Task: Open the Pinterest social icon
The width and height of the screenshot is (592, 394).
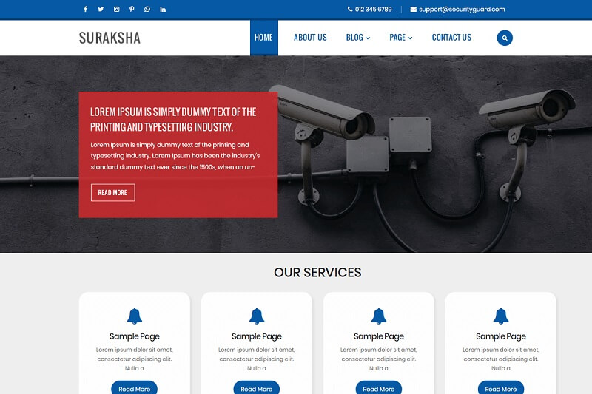Action: pyautogui.click(x=132, y=9)
